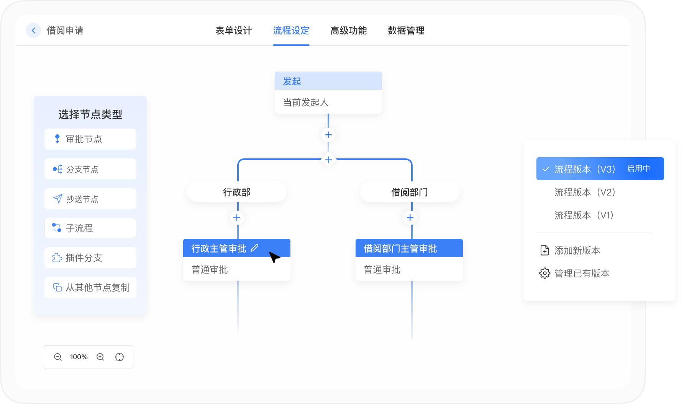Open 管理已有版本 settings
The image size is (687, 404).
[582, 274]
